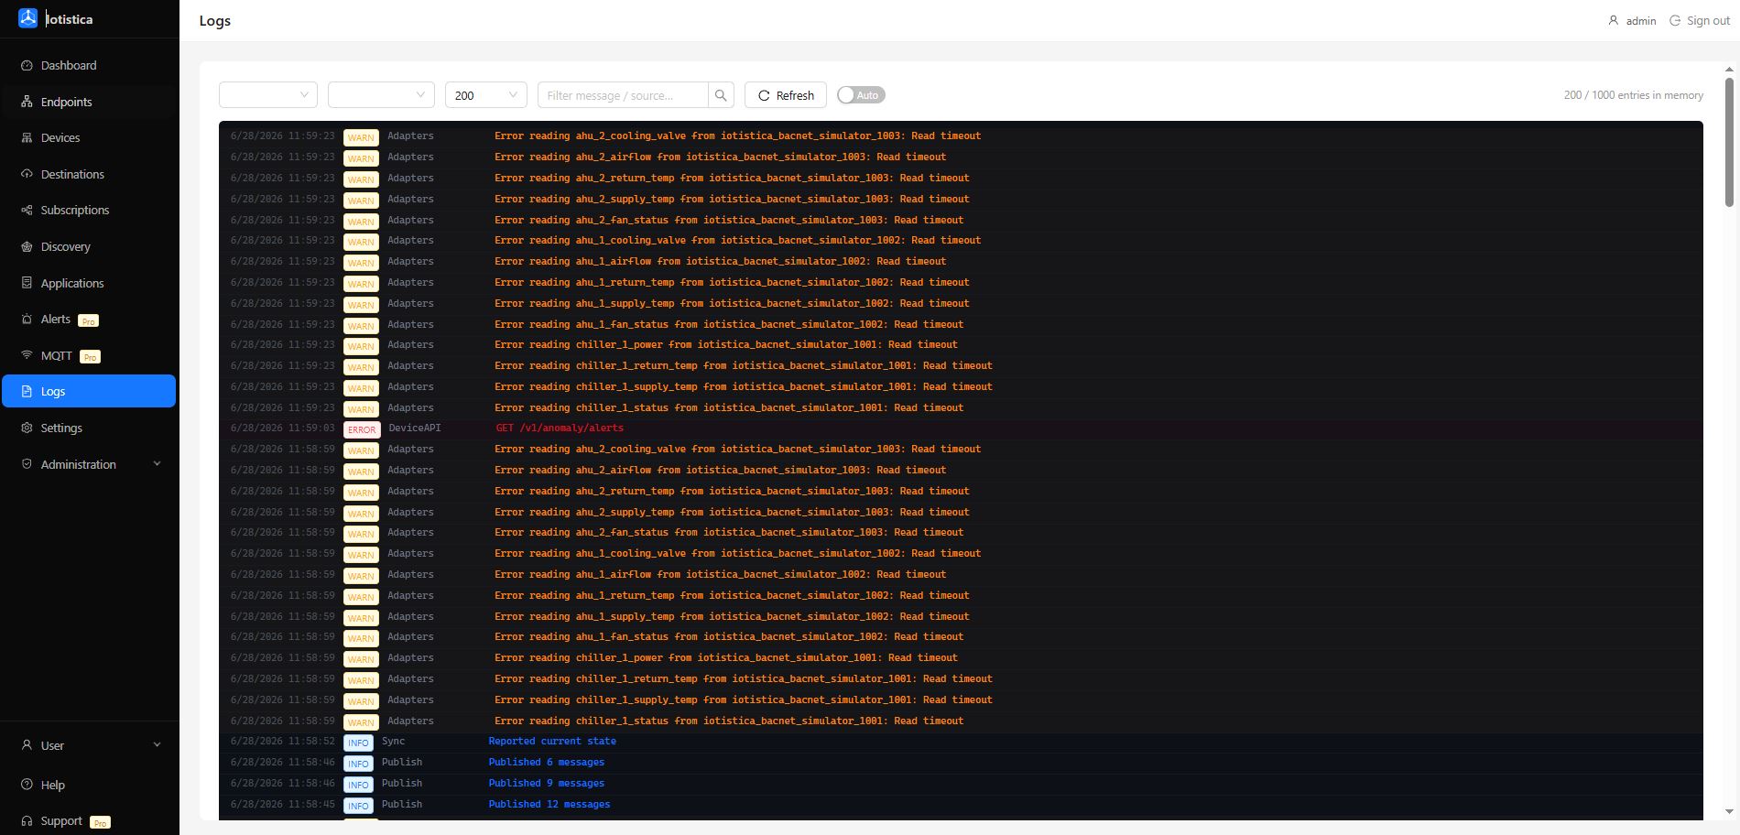Click the Help question icon
Image resolution: width=1740 pixels, height=835 pixels.
click(27, 785)
